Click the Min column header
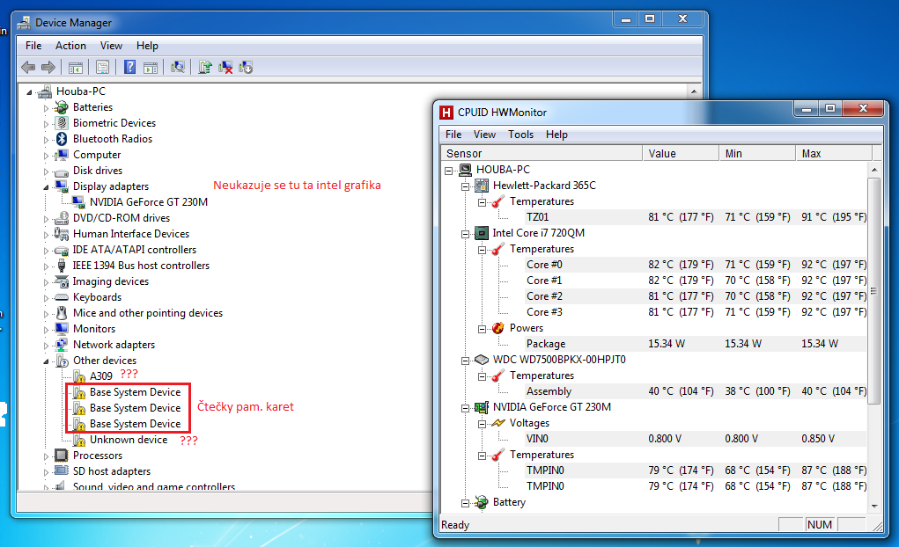The height and width of the screenshot is (547, 899). pyautogui.click(x=757, y=154)
